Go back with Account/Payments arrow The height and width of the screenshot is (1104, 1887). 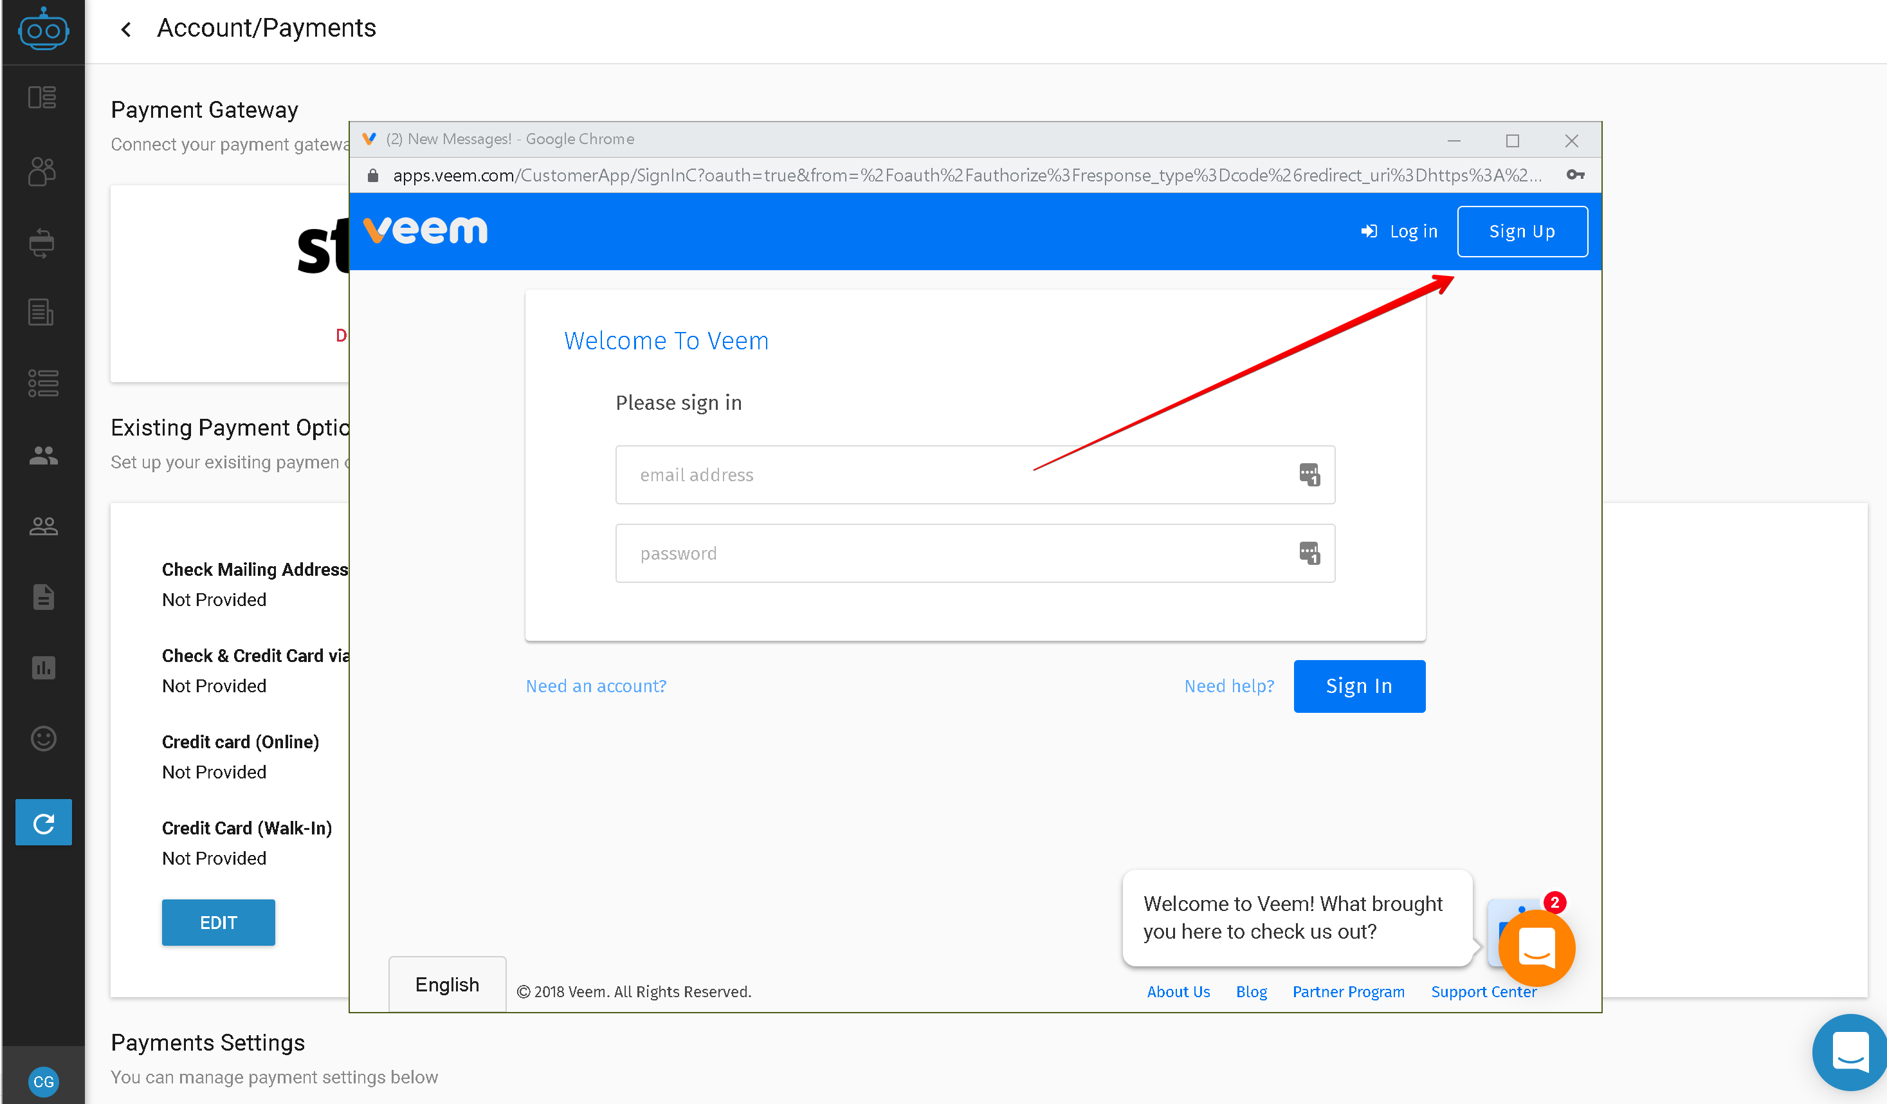(x=126, y=29)
